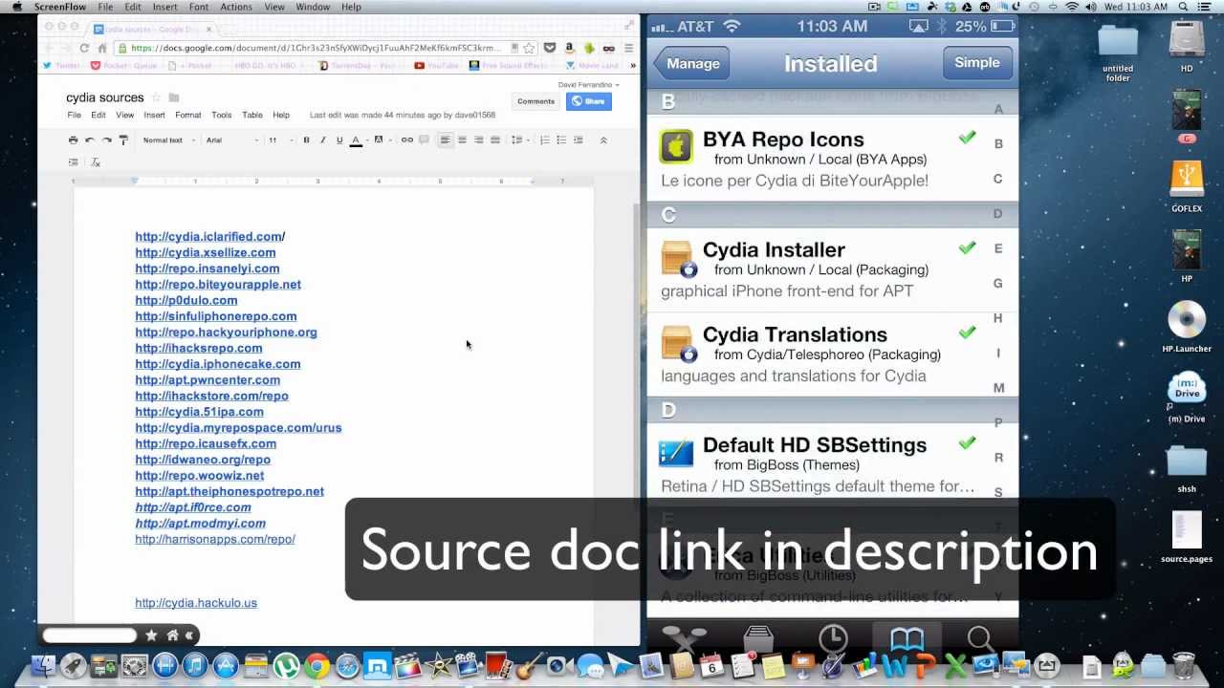The image size is (1224, 688).
Task: Open the Chrome hamburger menu
Action: coord(628,48)
